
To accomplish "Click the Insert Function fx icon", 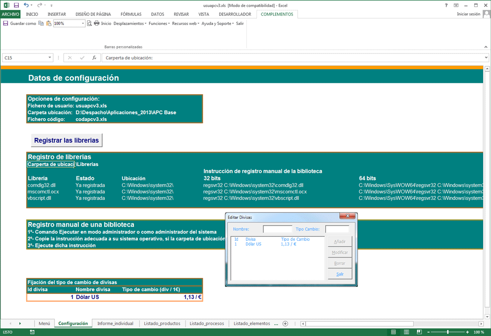I will (x=94, y=57).
